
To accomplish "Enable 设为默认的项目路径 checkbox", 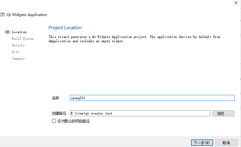I will pos(54,121).
